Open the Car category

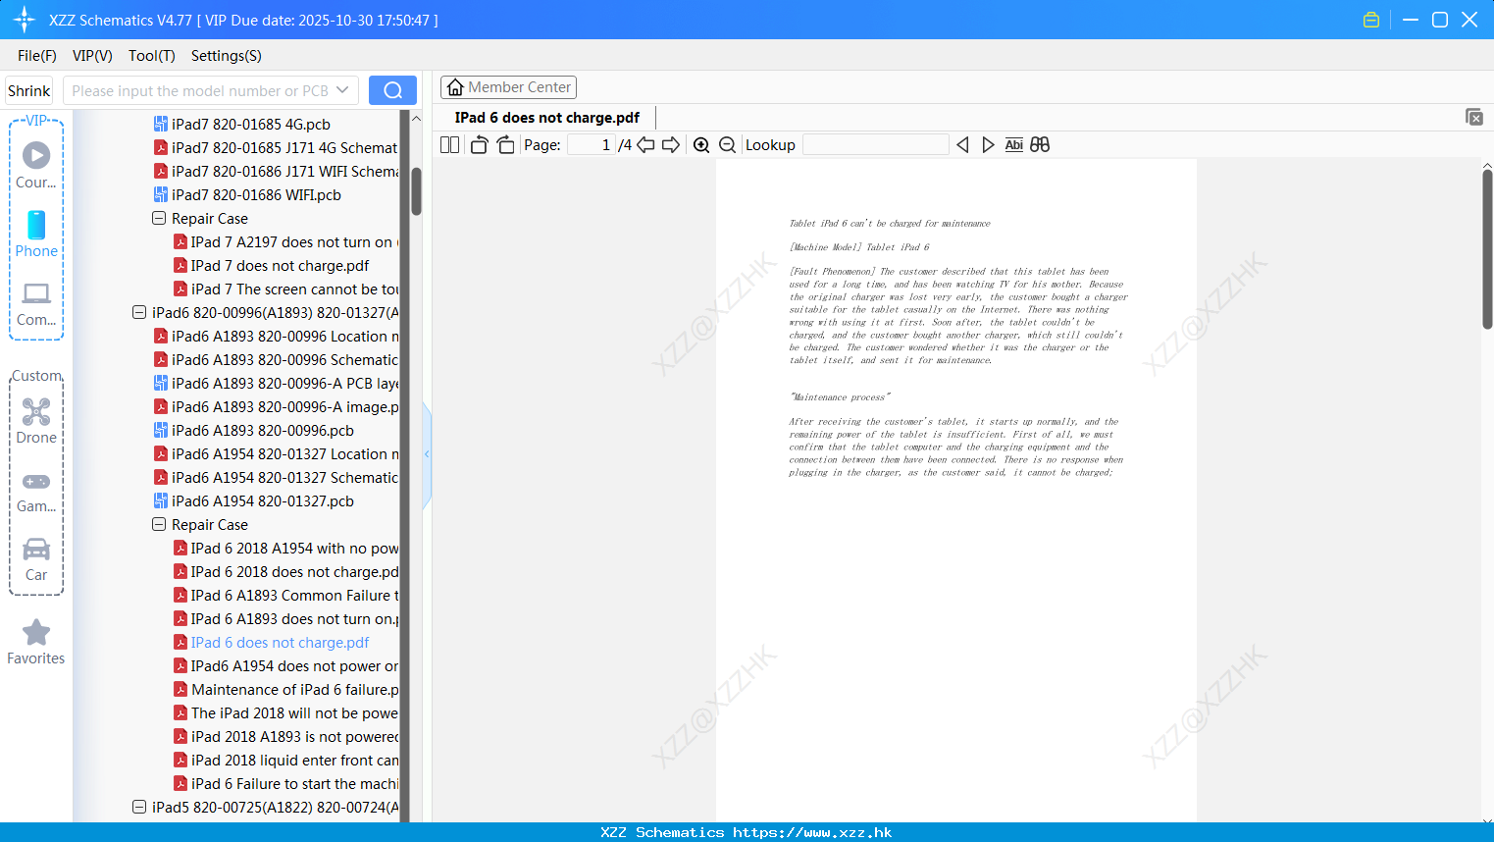pos(36,559)
